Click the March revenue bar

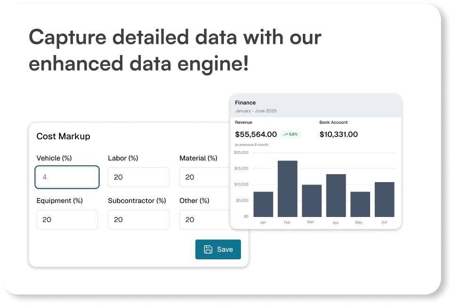coord(312,201)
